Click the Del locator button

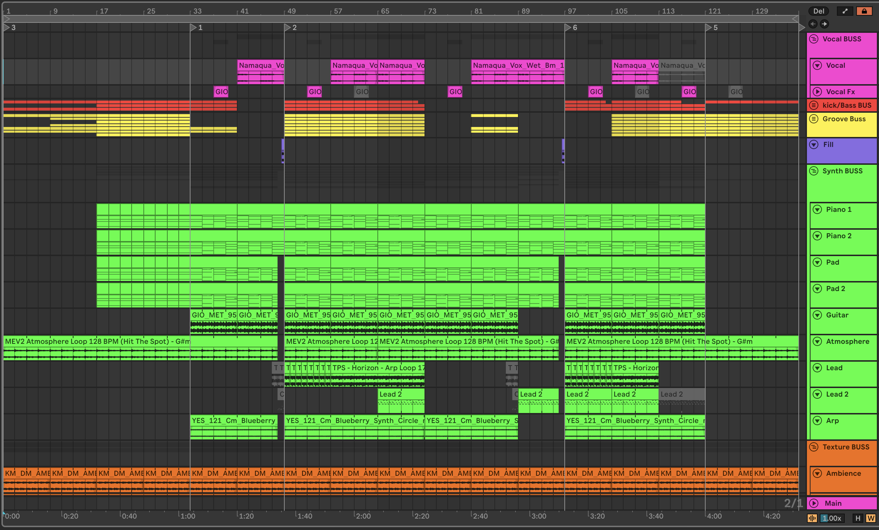pos(818,11)
